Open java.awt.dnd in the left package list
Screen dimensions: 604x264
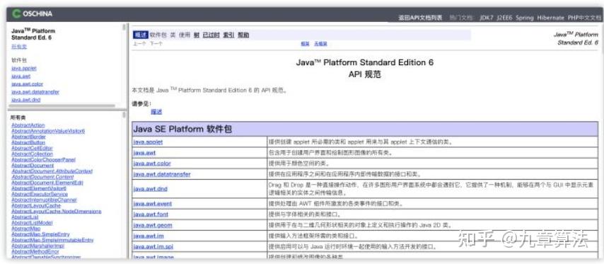(x=25, y=100)
